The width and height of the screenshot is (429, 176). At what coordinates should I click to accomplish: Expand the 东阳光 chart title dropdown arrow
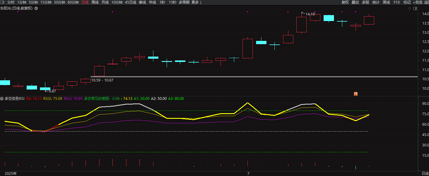[x=36, y=8]
